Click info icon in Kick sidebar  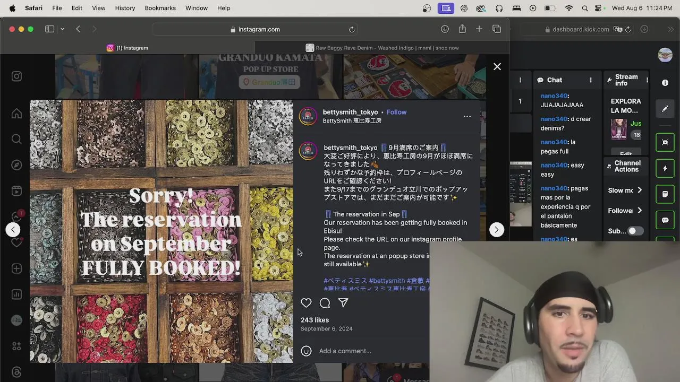click(665, 83)
